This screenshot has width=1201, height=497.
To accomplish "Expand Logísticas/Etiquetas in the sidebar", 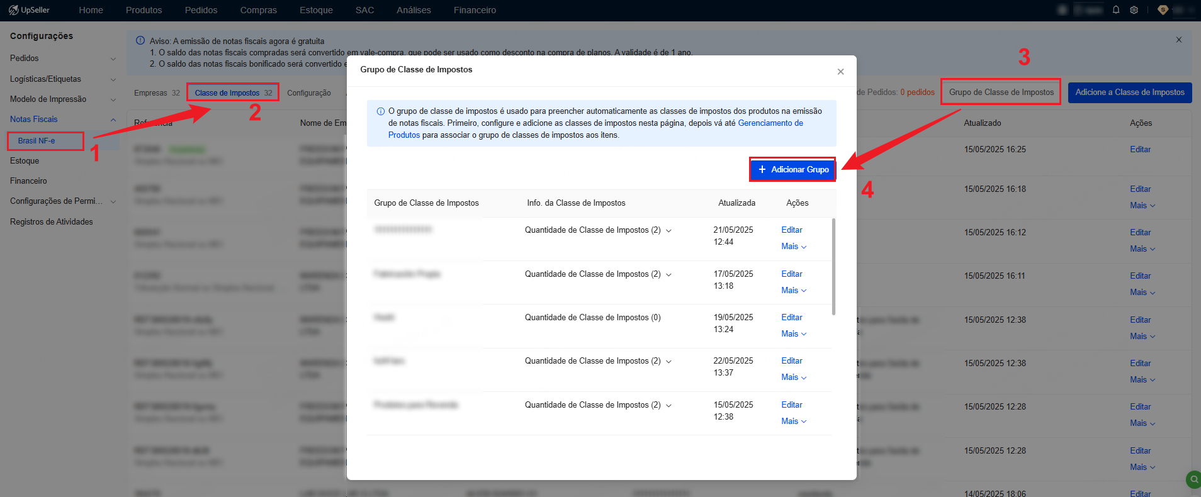I will tap(63, 79).
